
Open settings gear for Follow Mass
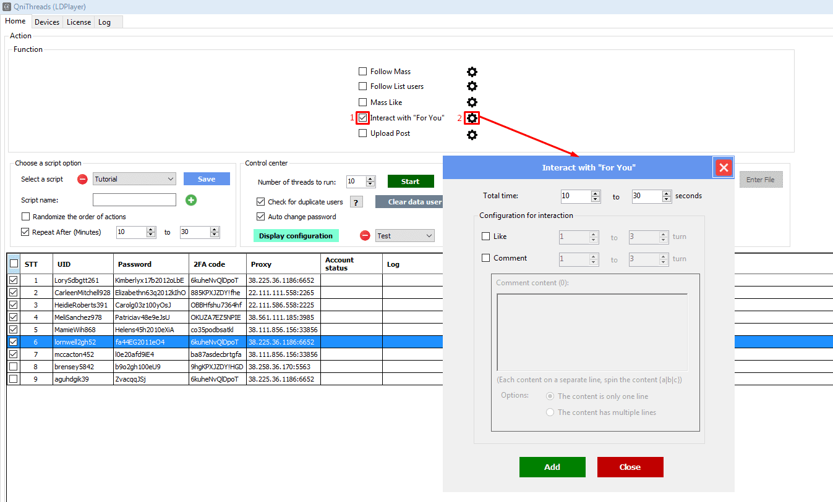(x=472, y=72)
